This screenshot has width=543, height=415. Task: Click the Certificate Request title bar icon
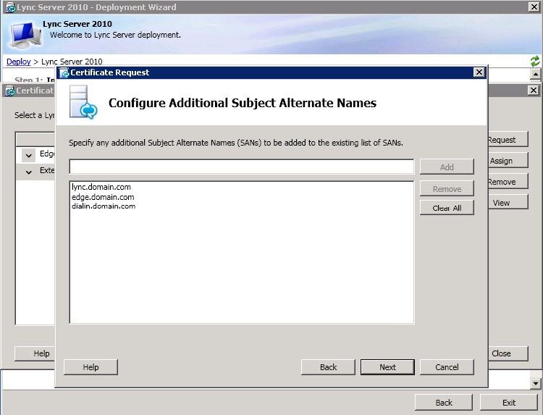coord(64,72)
